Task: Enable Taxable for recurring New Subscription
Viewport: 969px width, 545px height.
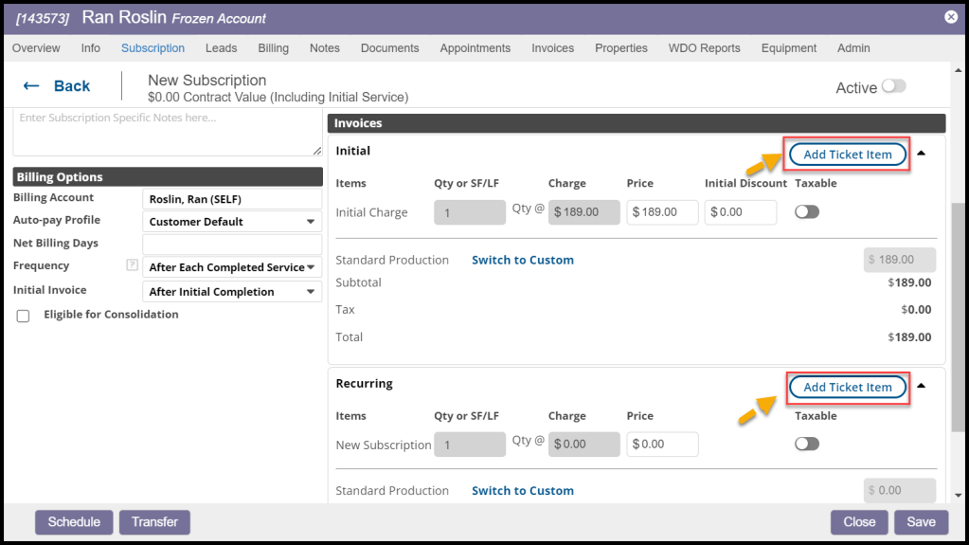Action: coord(807,445)
